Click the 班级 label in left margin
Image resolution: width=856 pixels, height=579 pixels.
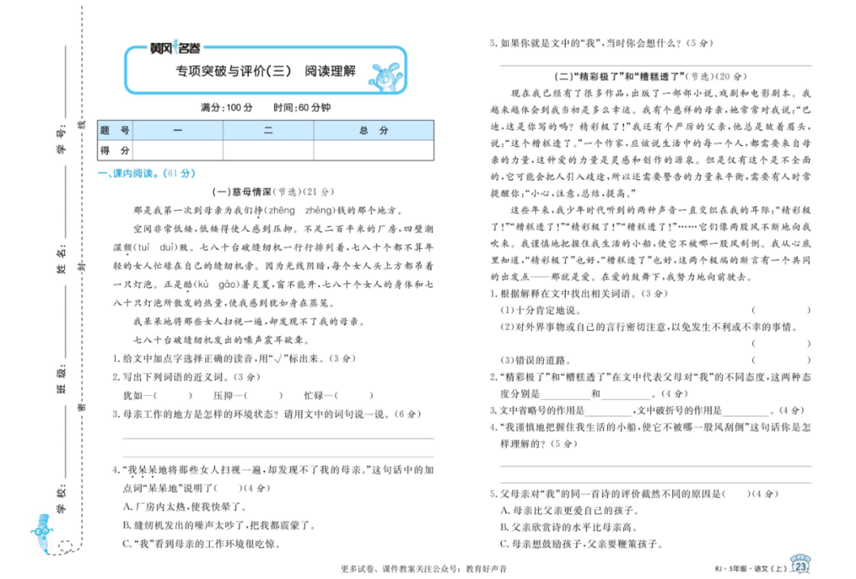(62, 380)
